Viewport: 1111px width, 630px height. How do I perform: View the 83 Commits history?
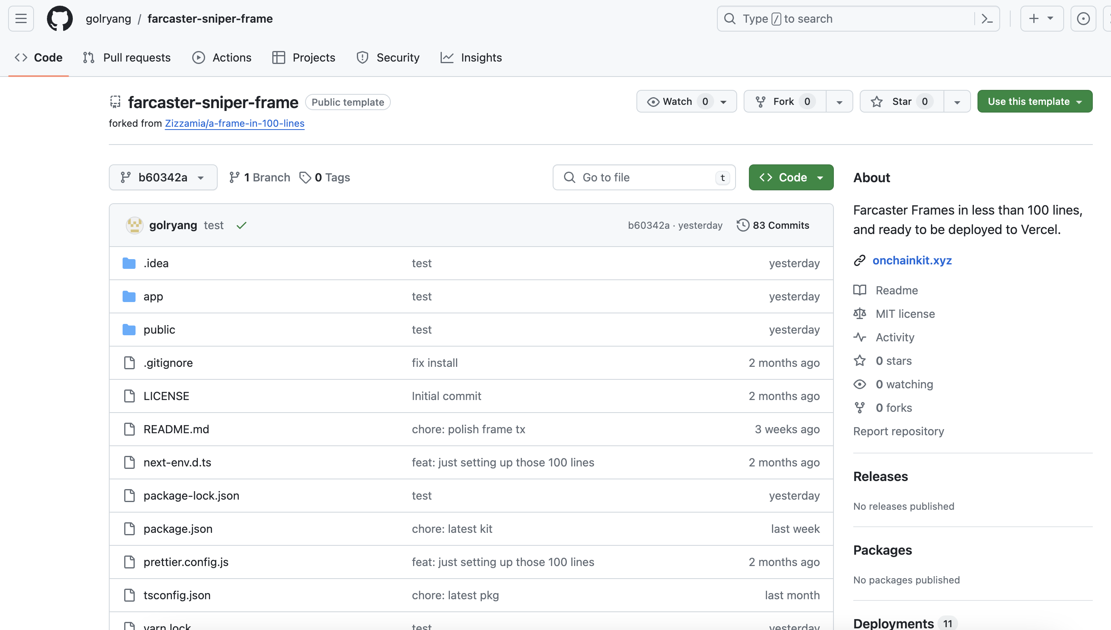(773, 226)
